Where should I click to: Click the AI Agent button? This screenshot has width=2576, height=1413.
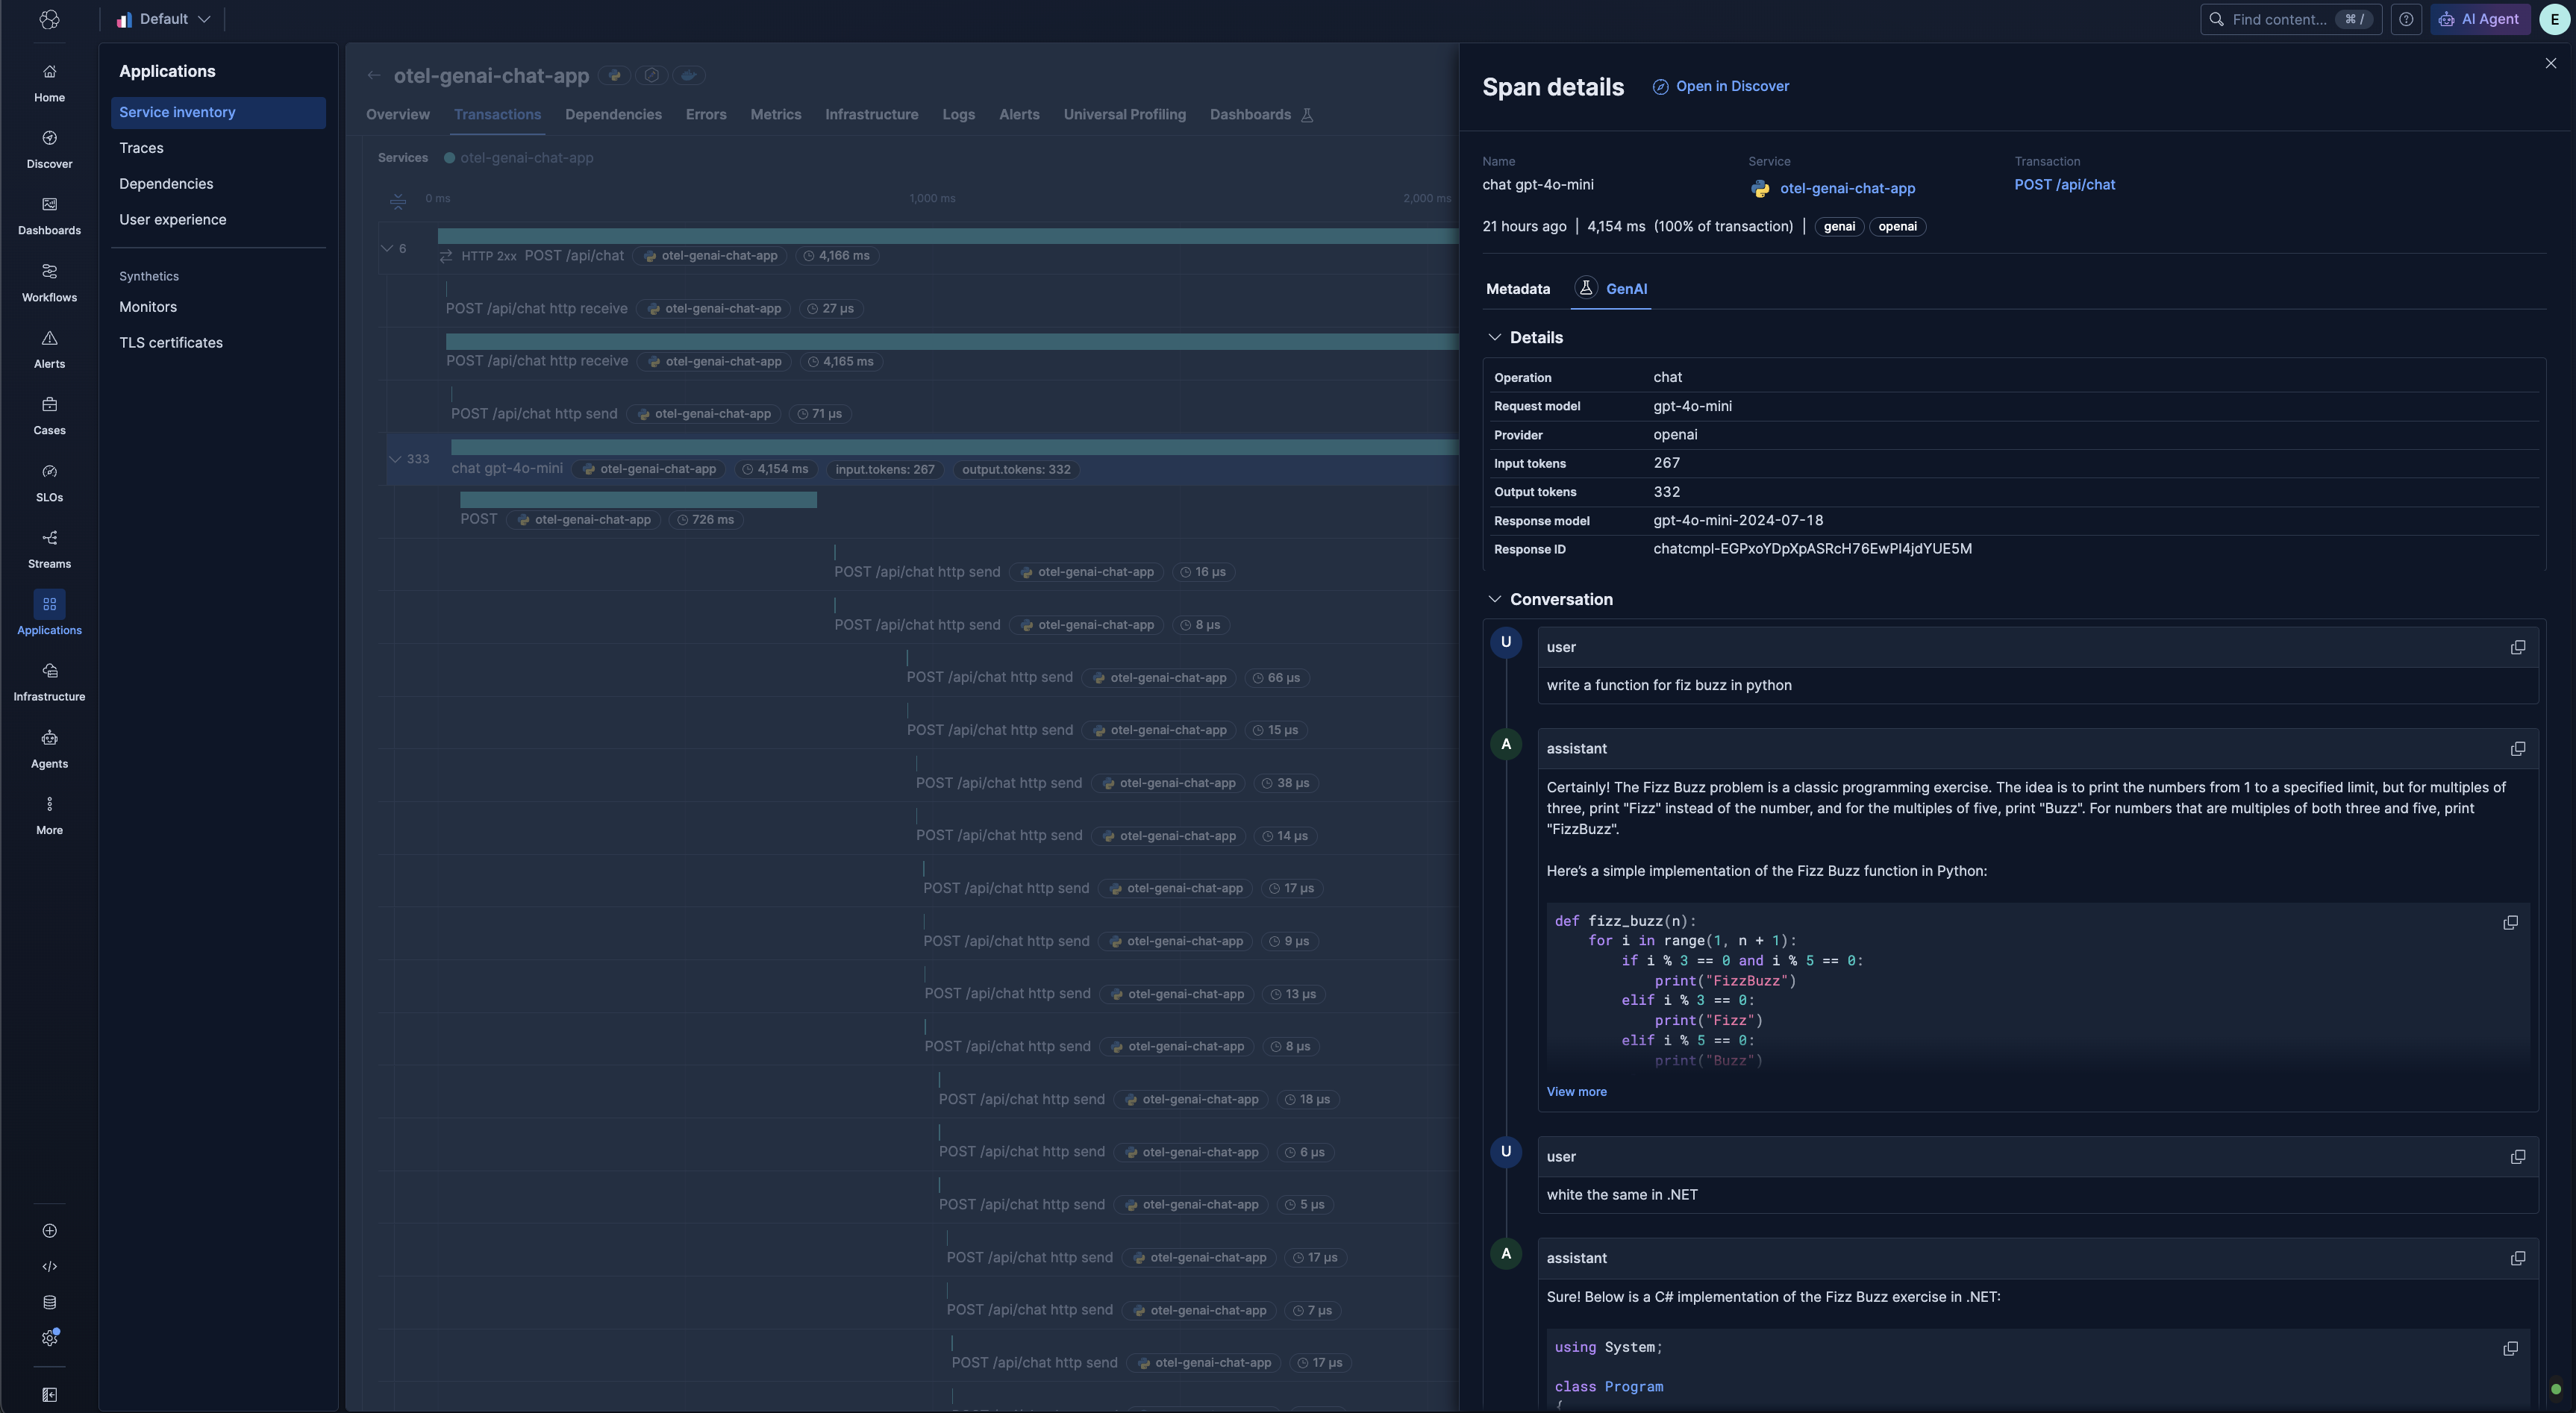pos(2480,19)
